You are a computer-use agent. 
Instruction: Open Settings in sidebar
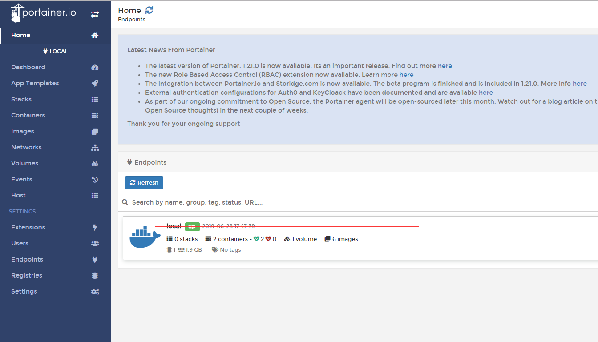56,292
